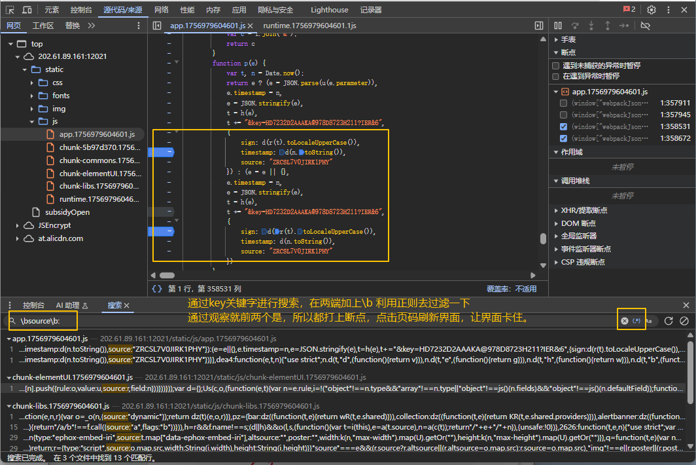
Task: Expand the XHR/提取断点 section
Action: (x=556, y=210)
